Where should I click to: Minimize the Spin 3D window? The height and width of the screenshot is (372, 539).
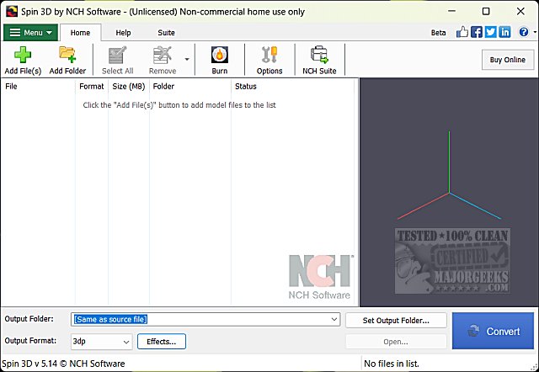click(x=452, y=11)
